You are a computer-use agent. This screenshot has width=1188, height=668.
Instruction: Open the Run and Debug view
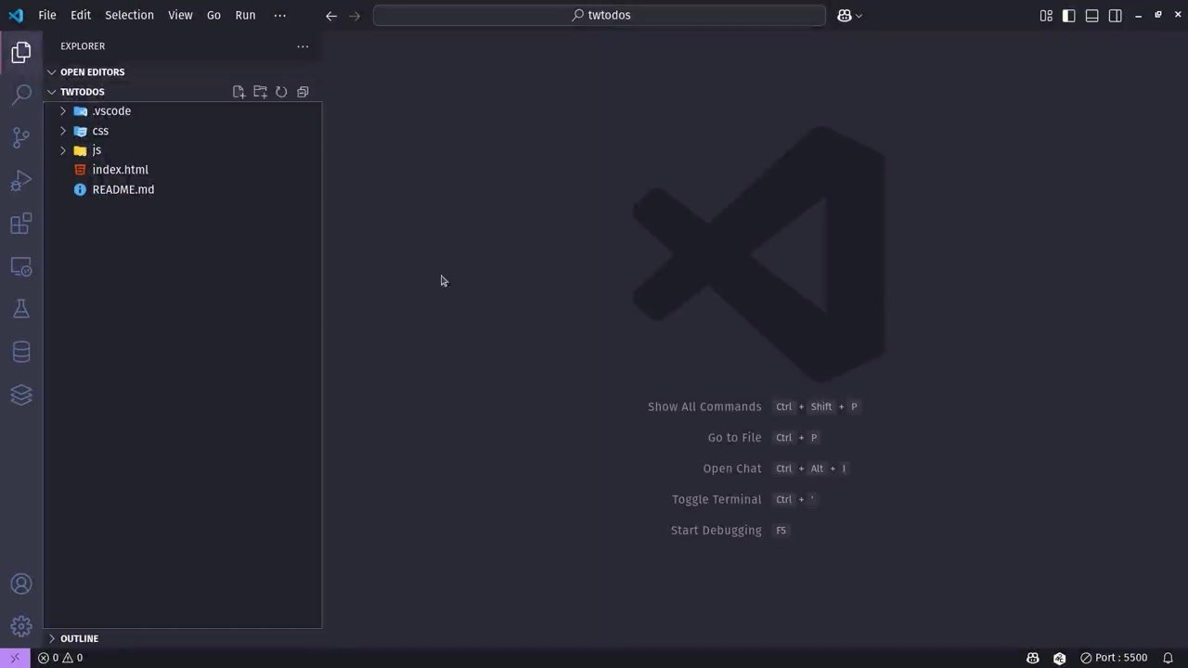coord(21,181)
